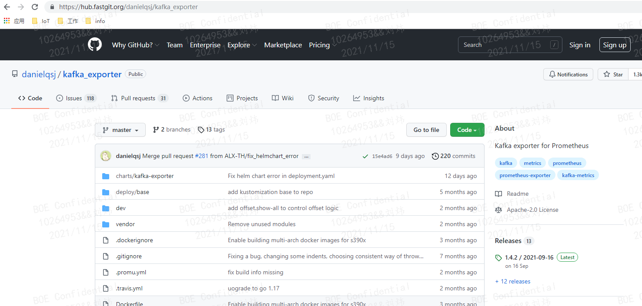
Task: Open the 工作 bookmark folder
Action: pos(67,21)
